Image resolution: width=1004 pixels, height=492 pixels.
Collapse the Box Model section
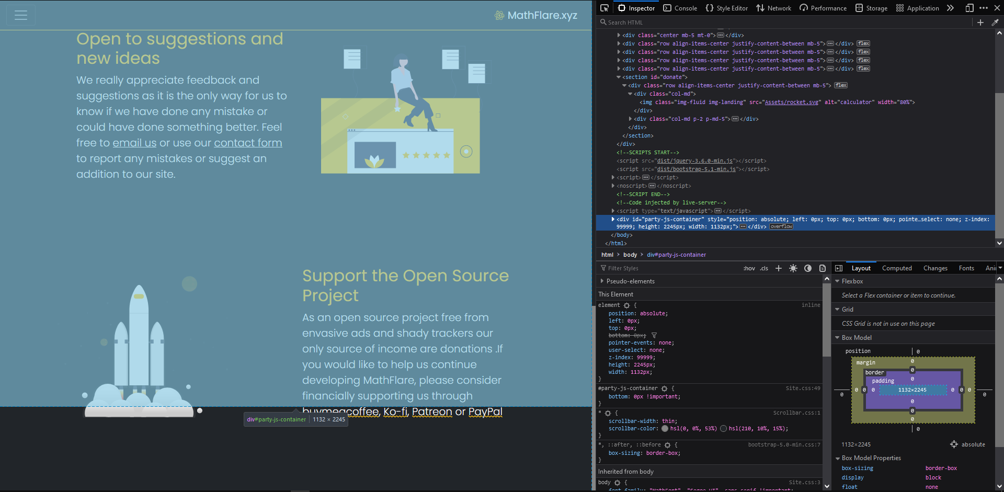coord(837,338)
